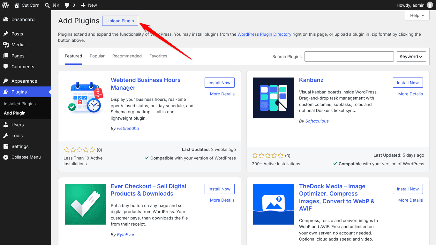Viewport: 436px width, 245px height.
Task: Click the Pages sidebar icon
Action: (6, 56)
